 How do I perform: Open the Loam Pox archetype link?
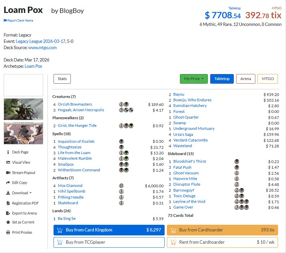pyautogui.click(x=33, y=66)
